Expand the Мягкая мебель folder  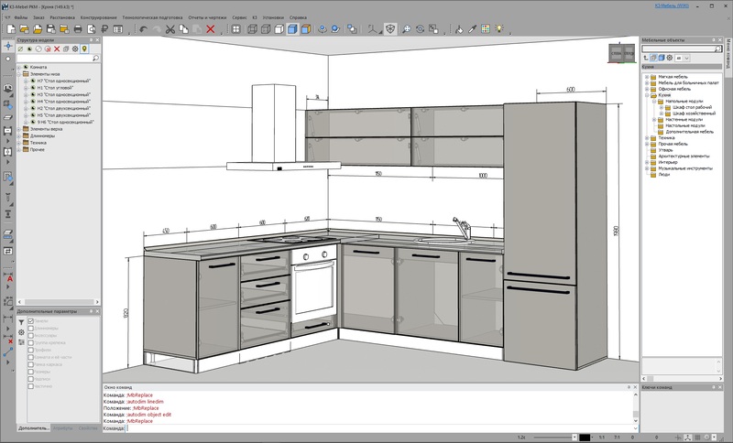(x=647, y=77)
